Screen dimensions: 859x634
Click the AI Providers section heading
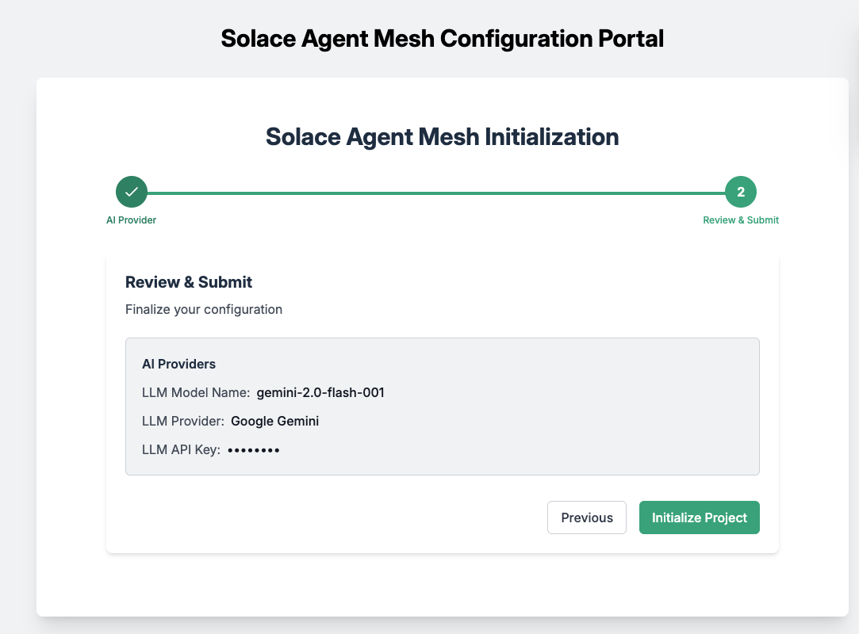click(x=178, y=364)
